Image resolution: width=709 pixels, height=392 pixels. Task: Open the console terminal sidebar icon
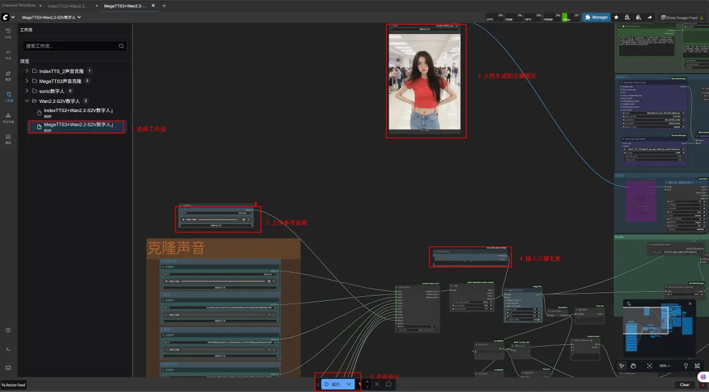(8, 349)
